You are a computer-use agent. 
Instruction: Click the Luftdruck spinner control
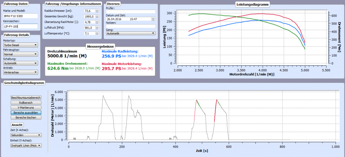point(97,28)
